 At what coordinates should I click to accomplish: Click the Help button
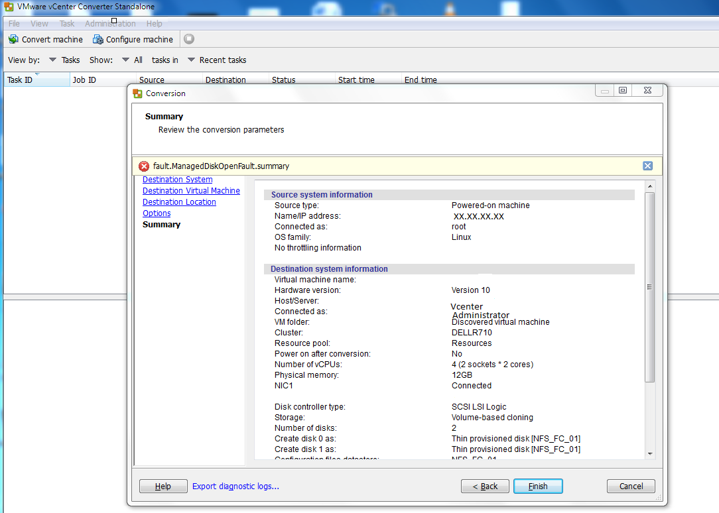(163, 486)
